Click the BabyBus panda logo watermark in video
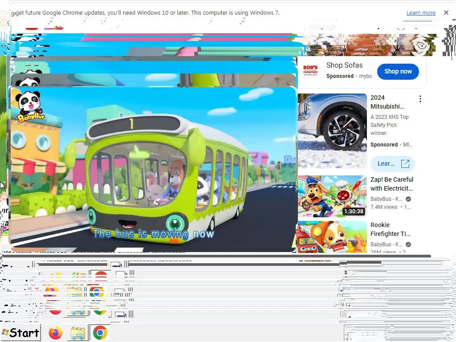The image size is (456, 342). [x=29, y=106]
